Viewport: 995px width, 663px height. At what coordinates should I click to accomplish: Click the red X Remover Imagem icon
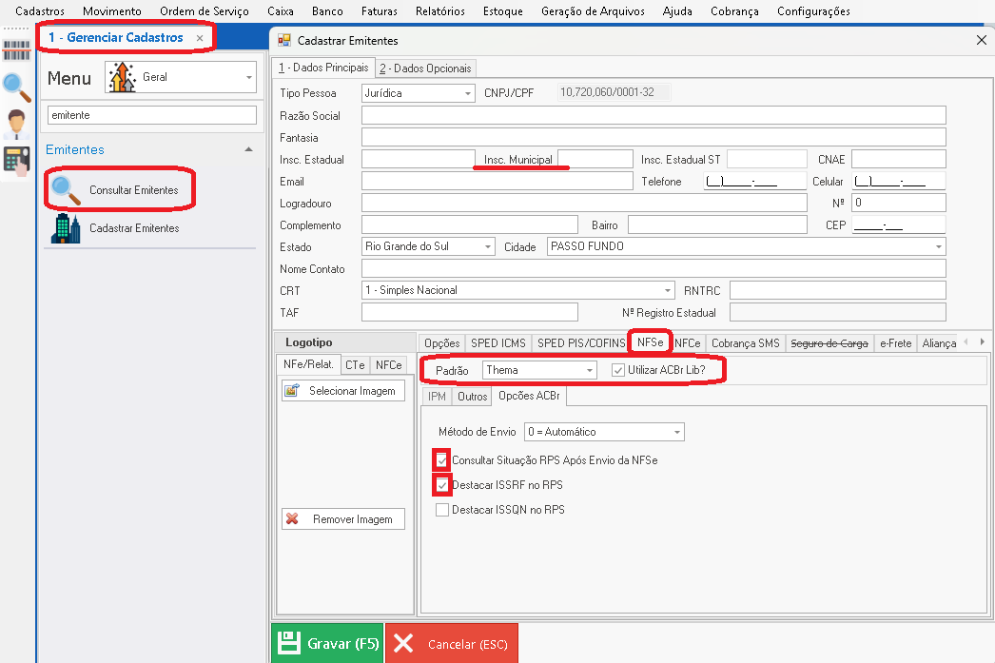(293, 519)
